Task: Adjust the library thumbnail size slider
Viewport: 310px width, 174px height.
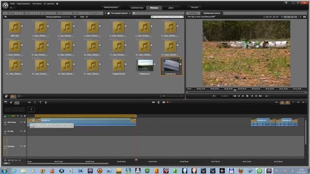Action: coord(171,96)
